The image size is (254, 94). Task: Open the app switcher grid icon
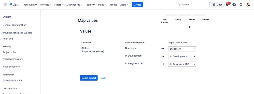5,5
